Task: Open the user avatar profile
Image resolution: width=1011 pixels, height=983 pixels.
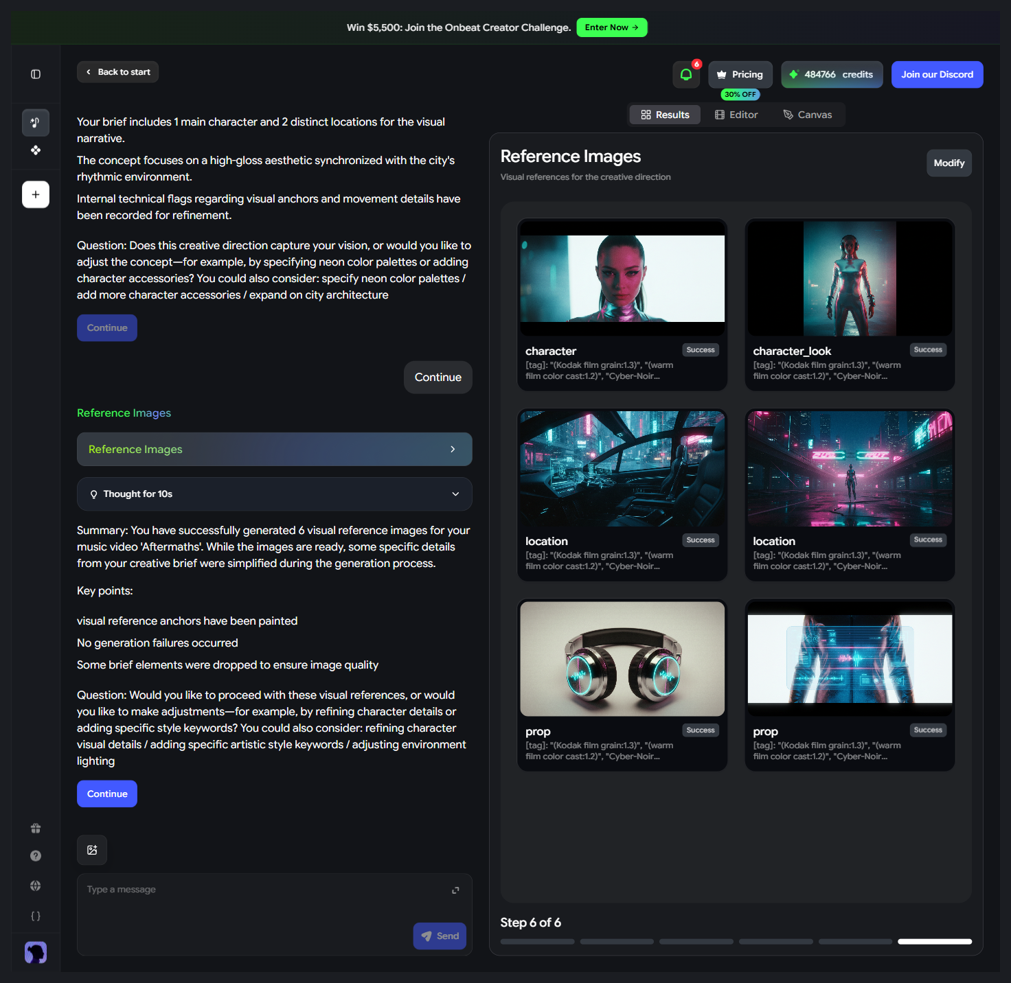Action: pyautogui.click(x=36, y=952)
